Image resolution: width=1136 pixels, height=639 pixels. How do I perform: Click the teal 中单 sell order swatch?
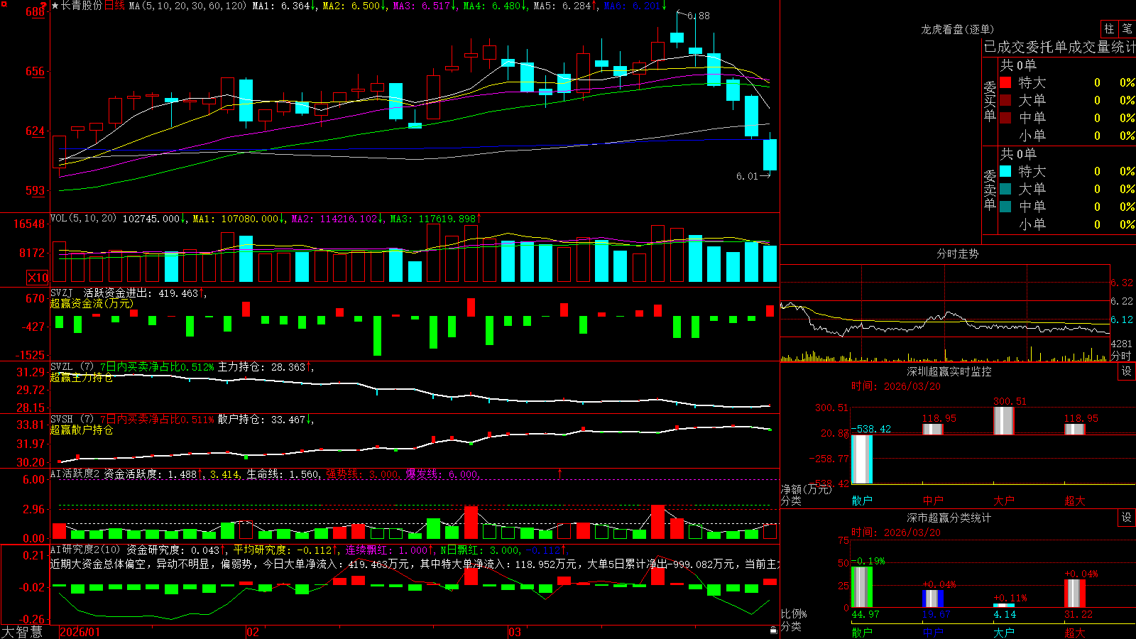pos(1005,207)
